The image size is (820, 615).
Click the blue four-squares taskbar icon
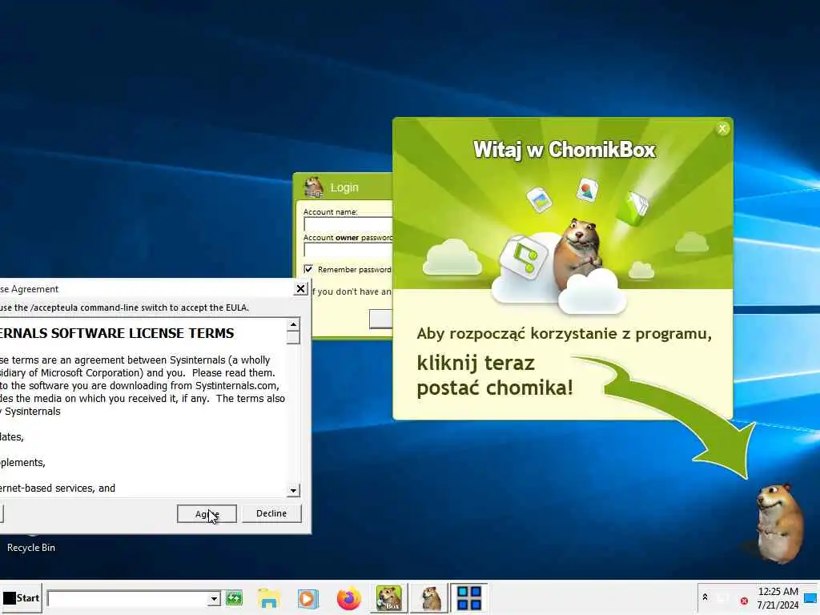469,597
